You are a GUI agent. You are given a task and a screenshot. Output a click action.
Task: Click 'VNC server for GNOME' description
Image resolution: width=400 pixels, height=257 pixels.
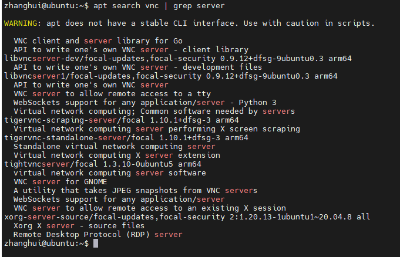click(x=60, y=182)
